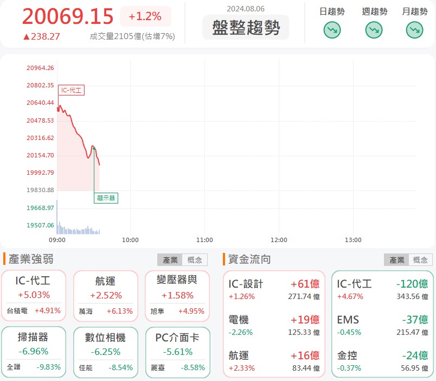Click the daily trend down-arrow icon
436x381 pixels.
coord(332,30)
